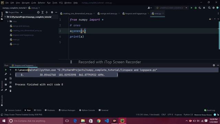Switch to arange and zeros.py editor tab

point(109,13)
